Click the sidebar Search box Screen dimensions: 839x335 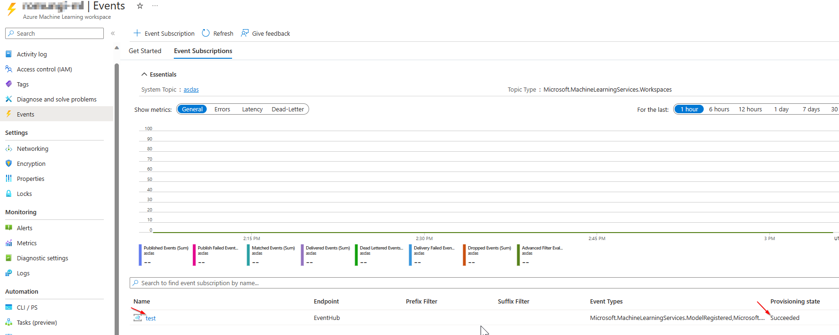click(x=54, y=33)
